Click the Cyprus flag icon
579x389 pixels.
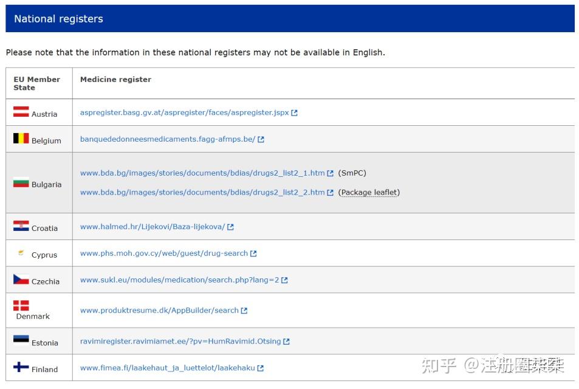tap(20, 252)
